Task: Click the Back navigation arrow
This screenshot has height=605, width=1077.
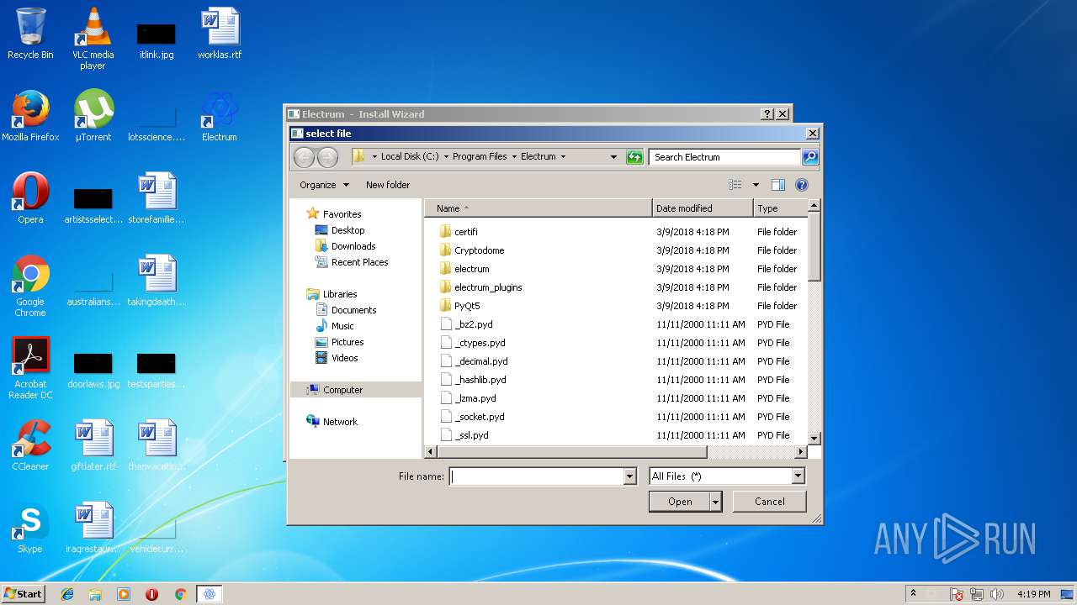Action: point(304,157)
